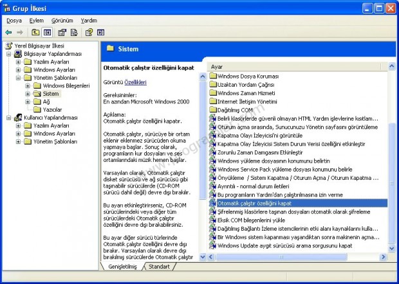Image resolution: width=399 pixels, height=284 pixels.
Task: Click the Grup İlkesi title bar icon
Action: tap(6, 8)
